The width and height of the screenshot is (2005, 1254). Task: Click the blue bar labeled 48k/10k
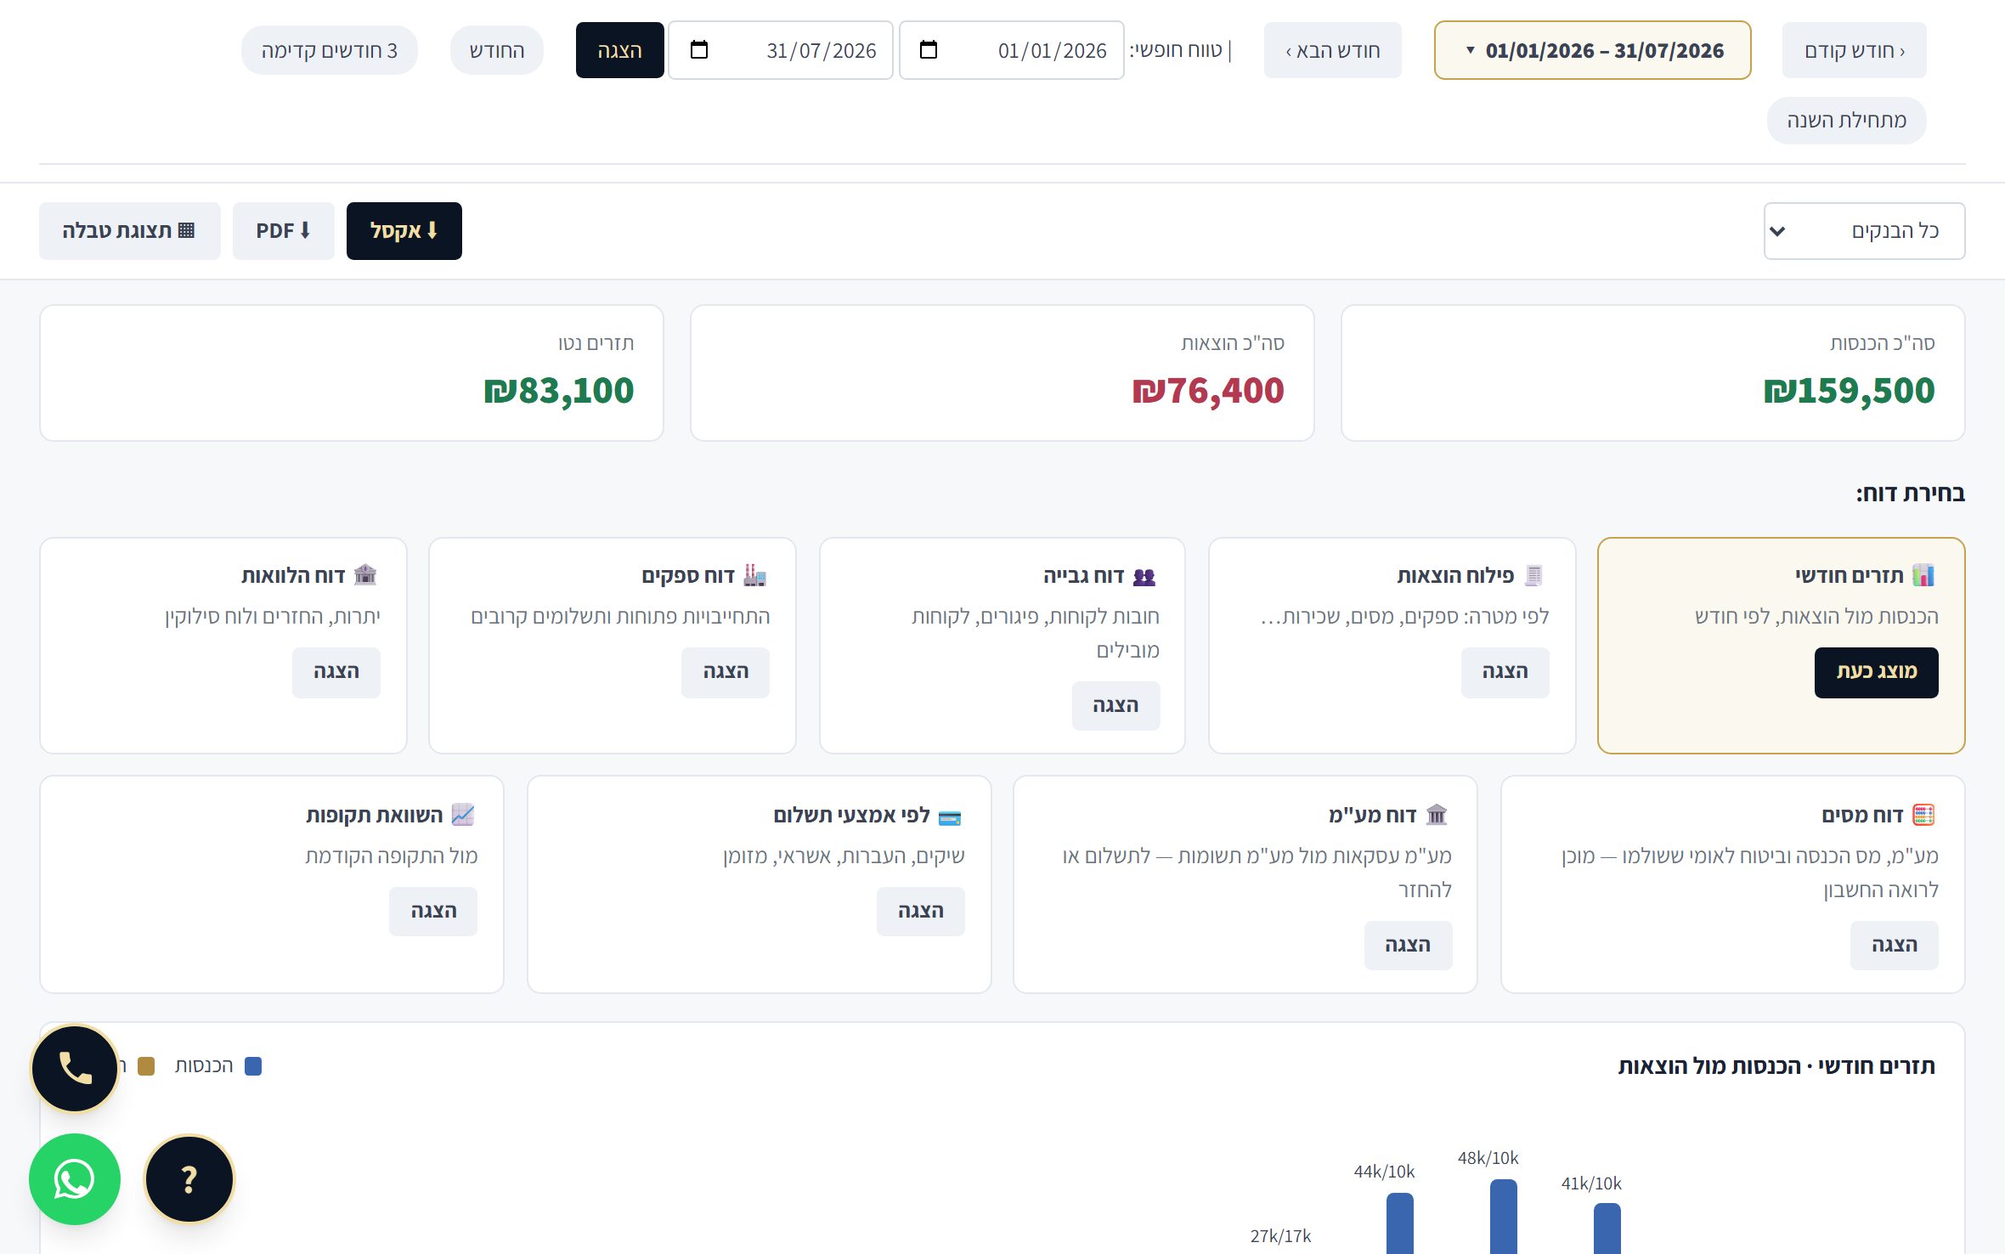(1504, 1217)
